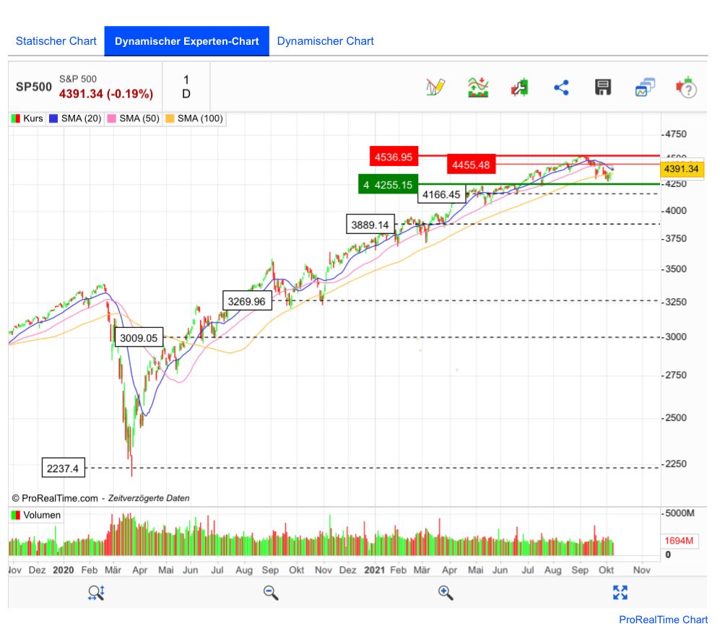The height and width of the screenshot is (642, 720).
Task: Click the yellow 4391.34 current price tag
Action: [x=681, y=169]
